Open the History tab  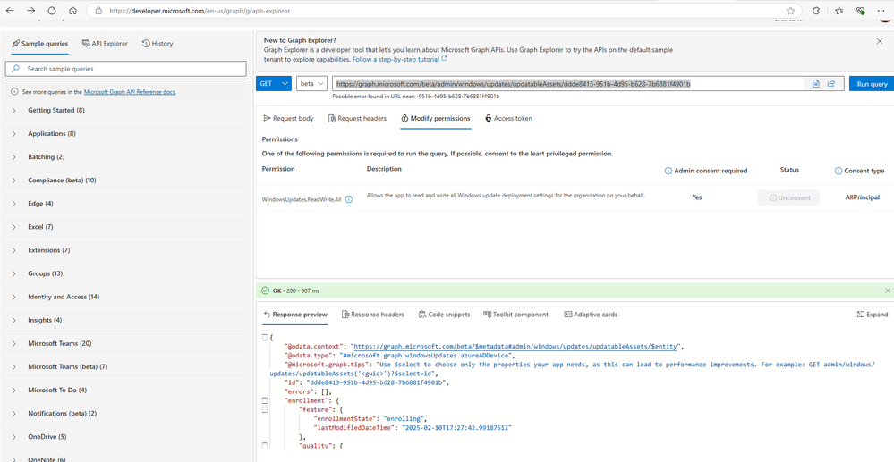click(158, 44)
